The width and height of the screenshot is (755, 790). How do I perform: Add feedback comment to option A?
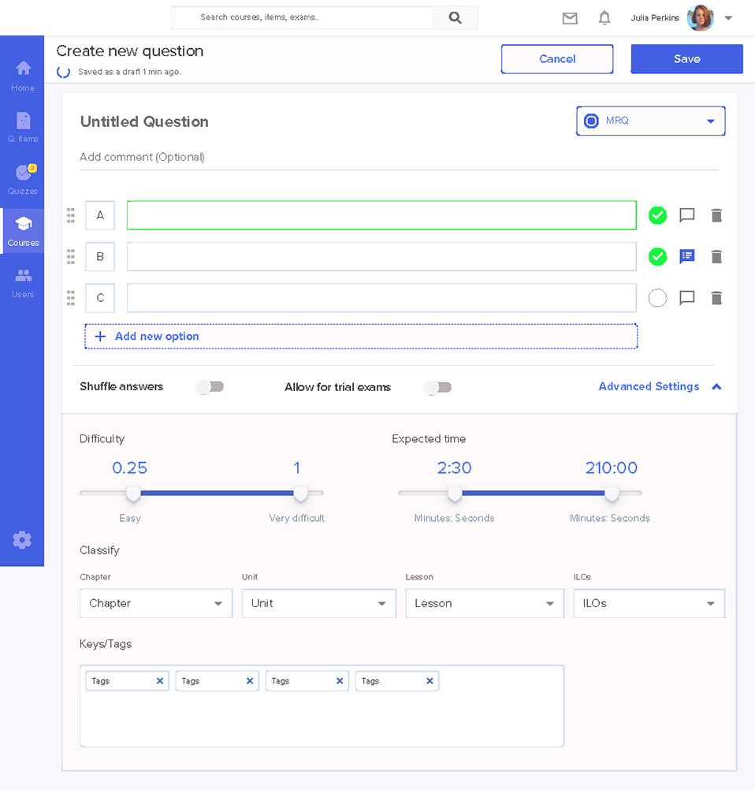pos(687,216)
